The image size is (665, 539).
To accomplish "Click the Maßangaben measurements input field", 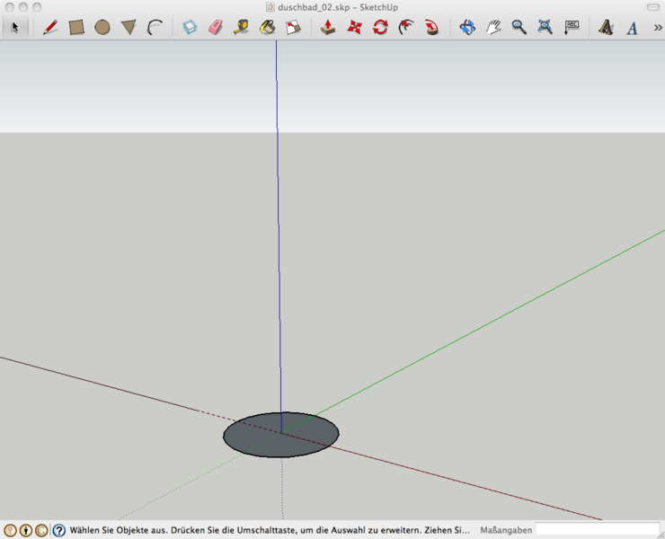I will tap(597, 530).
